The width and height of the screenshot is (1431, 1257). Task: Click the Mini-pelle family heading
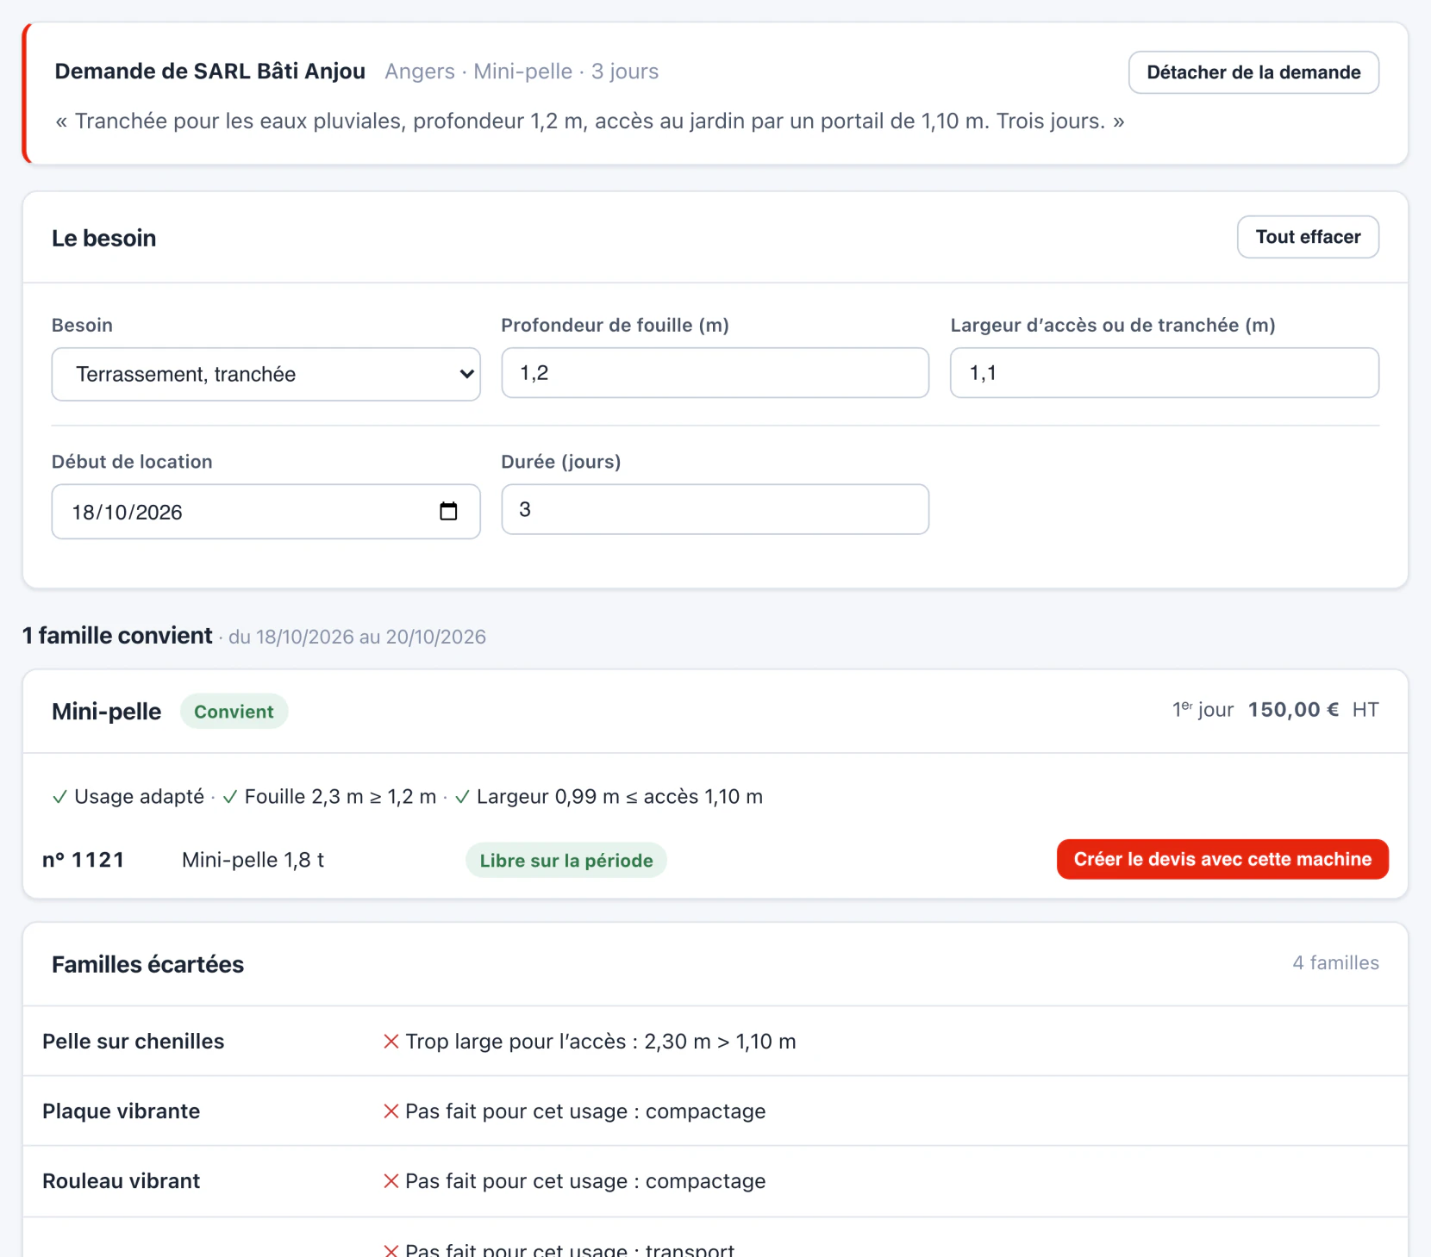coord(106,712)
